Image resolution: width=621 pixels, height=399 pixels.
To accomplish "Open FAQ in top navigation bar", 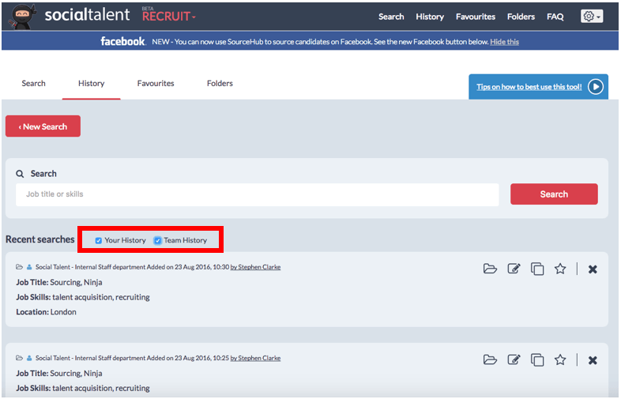I will click(x=555, y=17).
